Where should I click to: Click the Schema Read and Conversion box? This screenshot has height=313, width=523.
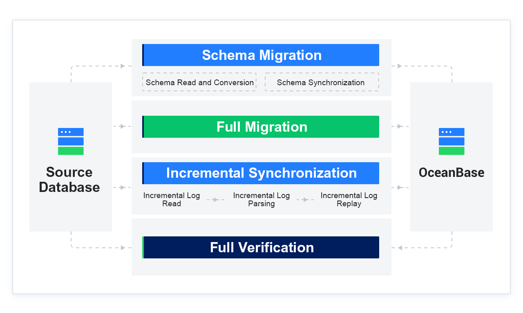199,82
